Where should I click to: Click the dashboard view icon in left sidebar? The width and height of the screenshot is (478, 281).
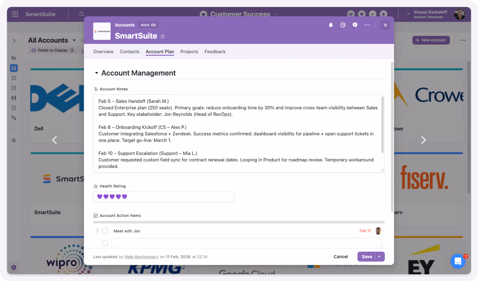coord(14,118)
